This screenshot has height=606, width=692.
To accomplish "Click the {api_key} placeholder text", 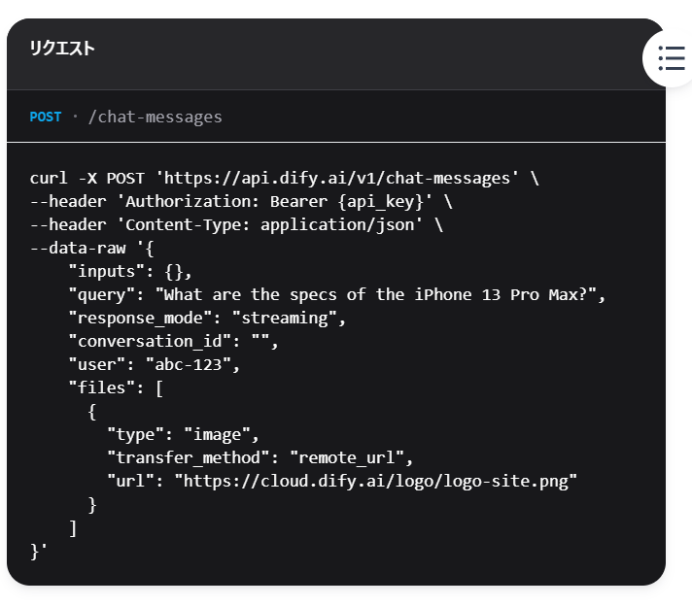I will 380,202.
